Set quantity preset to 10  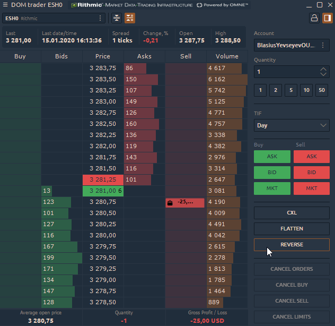click(x=306, y=90)
